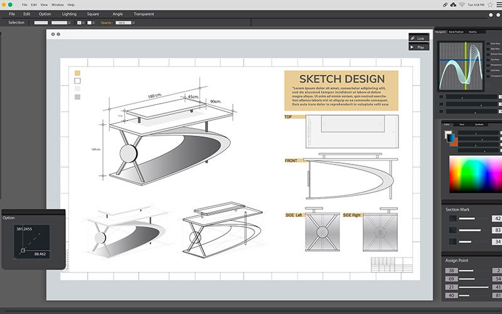502x314 pixels.
Task: Open the Transparent menu
Action: tap(143, 14)
